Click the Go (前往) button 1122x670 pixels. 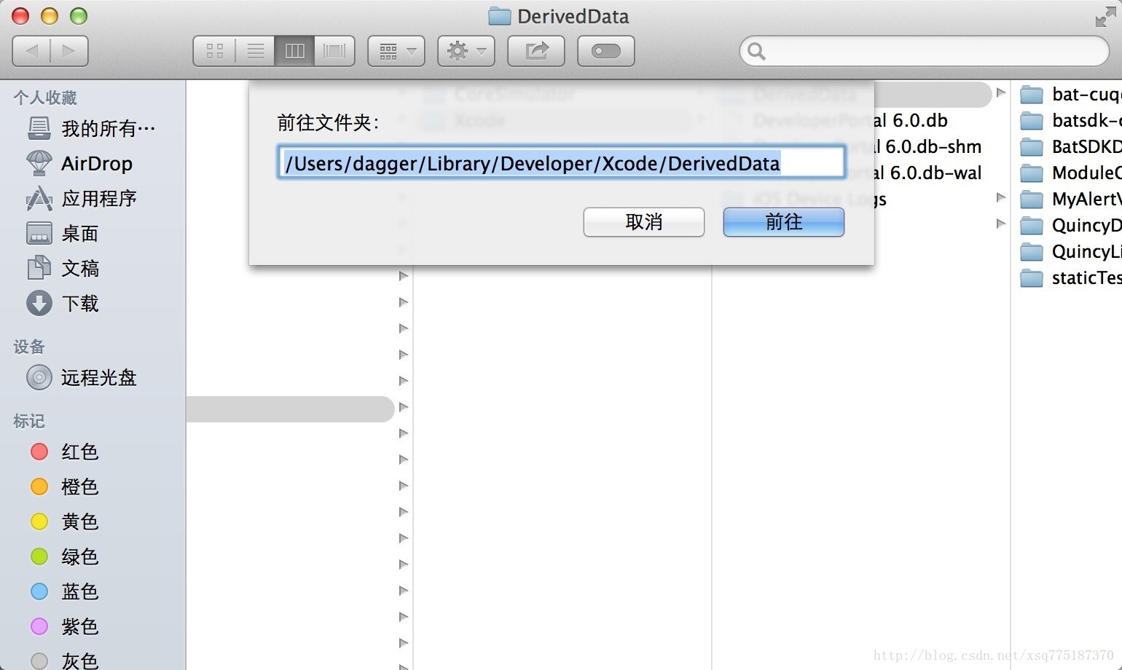pos(784,222)
